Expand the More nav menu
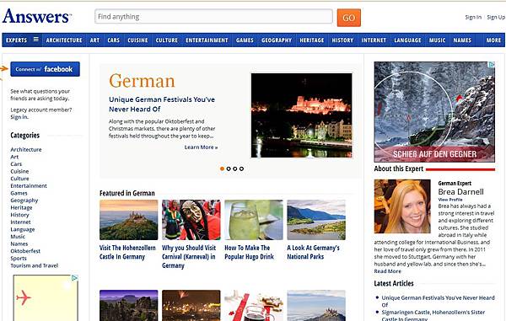 [493, 40]
